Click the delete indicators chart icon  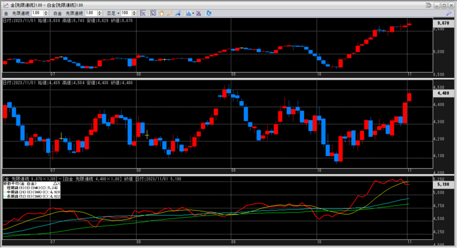click(199, 13)
